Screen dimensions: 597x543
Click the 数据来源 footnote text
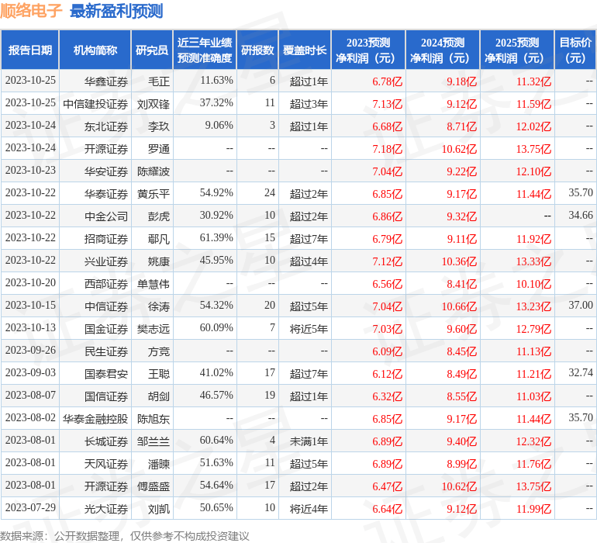click(125, 536)
